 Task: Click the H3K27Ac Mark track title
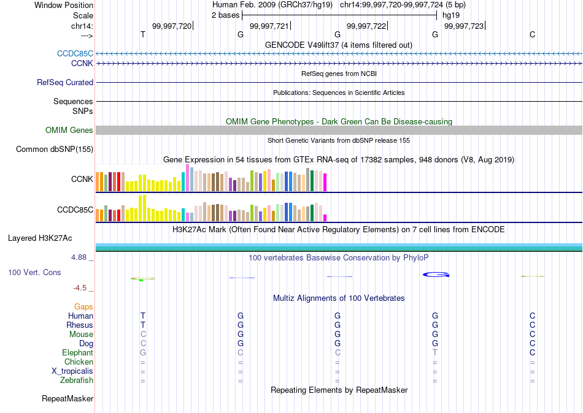click(338, 230)
